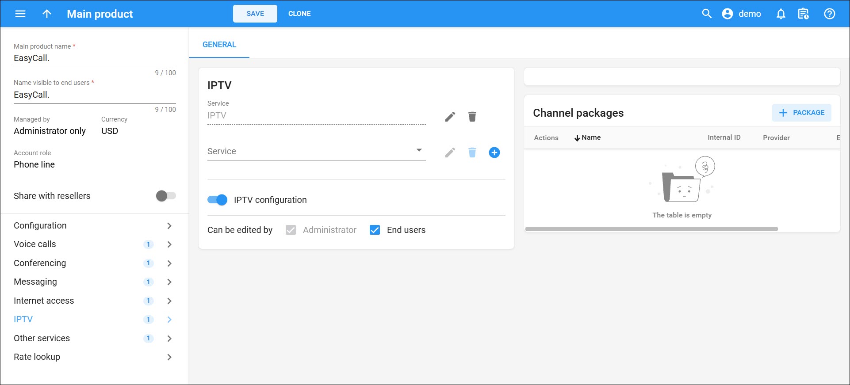Image resolution: width=850 pixels, height=385 pixels.
Task: Toggle the IPTV configuration switch
Action: (217, 200)
